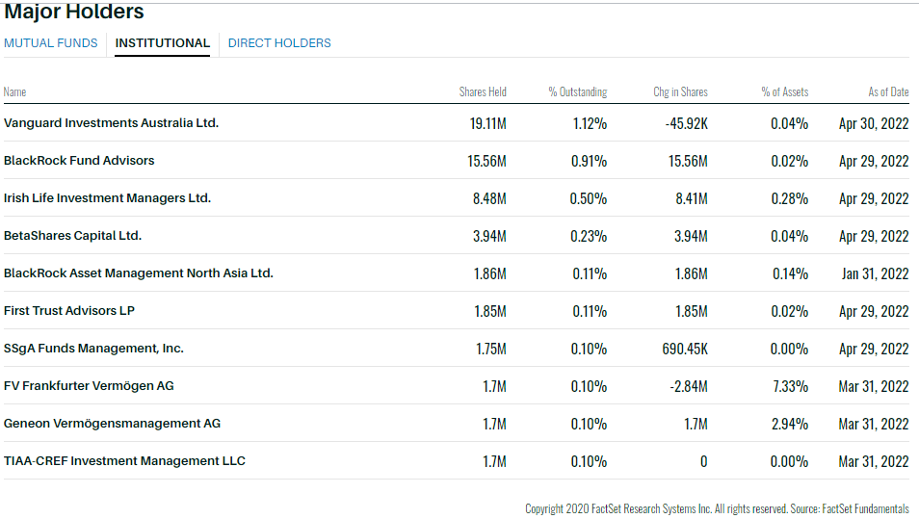This screenshot has height=519, width=919.
Task: Click the 1.12% outstanding value
Action: tap(590, 123)
